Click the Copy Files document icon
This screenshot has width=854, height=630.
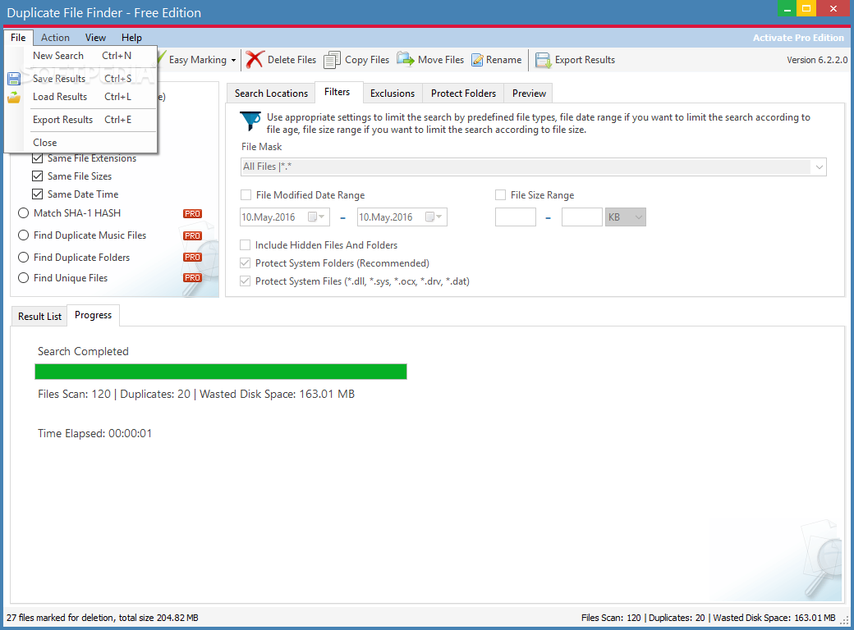click(332, 60)
